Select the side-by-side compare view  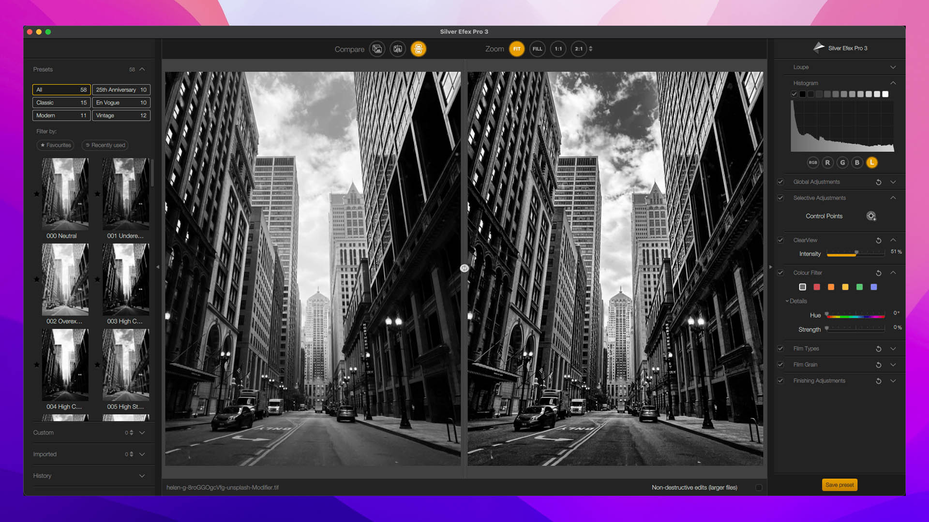click(418, 48)
